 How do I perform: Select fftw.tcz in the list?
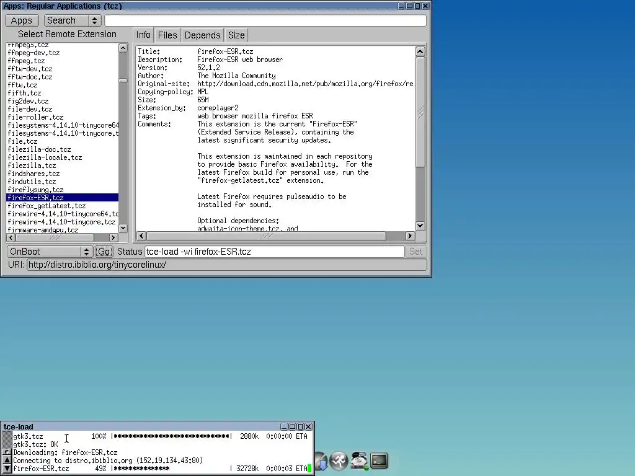point(63,85)
